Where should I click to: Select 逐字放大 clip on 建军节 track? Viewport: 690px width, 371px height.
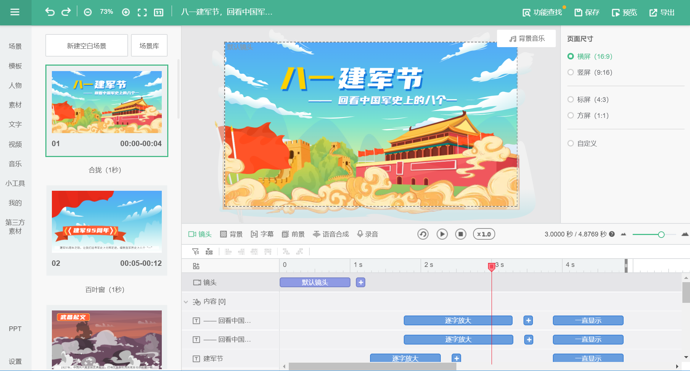coord(405,358)
